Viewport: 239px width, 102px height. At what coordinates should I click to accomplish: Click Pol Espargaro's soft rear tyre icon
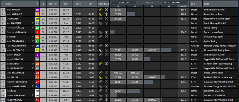[106, 100]
